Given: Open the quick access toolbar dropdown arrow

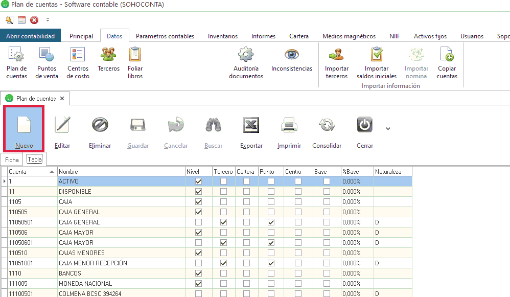Looking at the screenshot, I should [x=48, y=20].
